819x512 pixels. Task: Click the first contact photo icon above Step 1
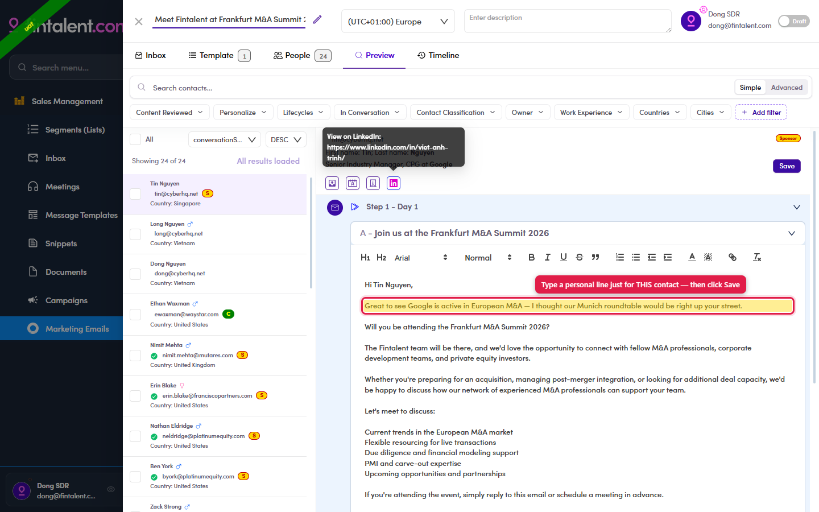tap(332, 183)
